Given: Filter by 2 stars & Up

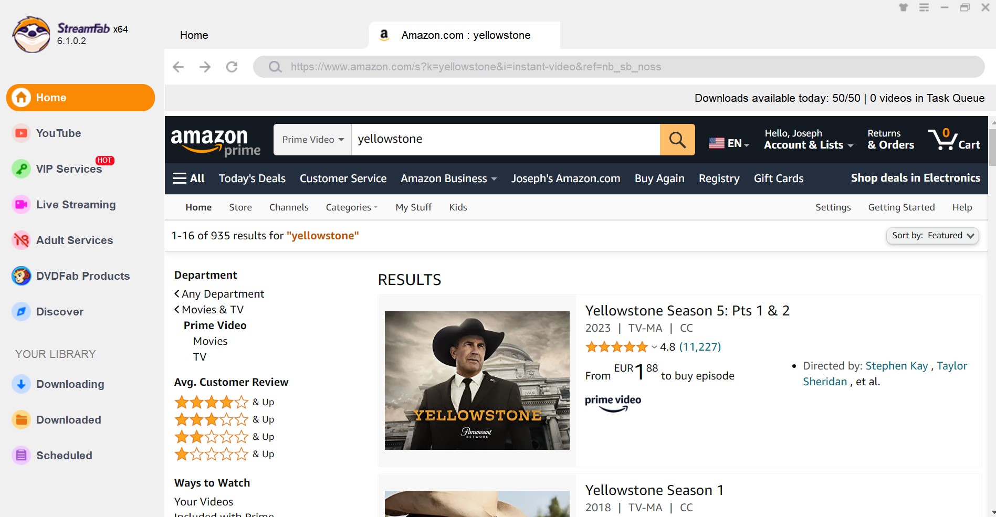Looking at the screenshot, I should (x=224, y=437).
